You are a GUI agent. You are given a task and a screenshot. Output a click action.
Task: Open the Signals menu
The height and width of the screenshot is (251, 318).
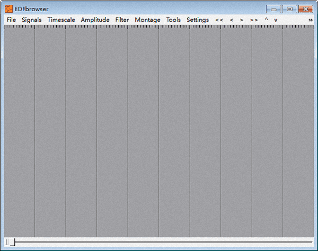[x=32, y=20]
